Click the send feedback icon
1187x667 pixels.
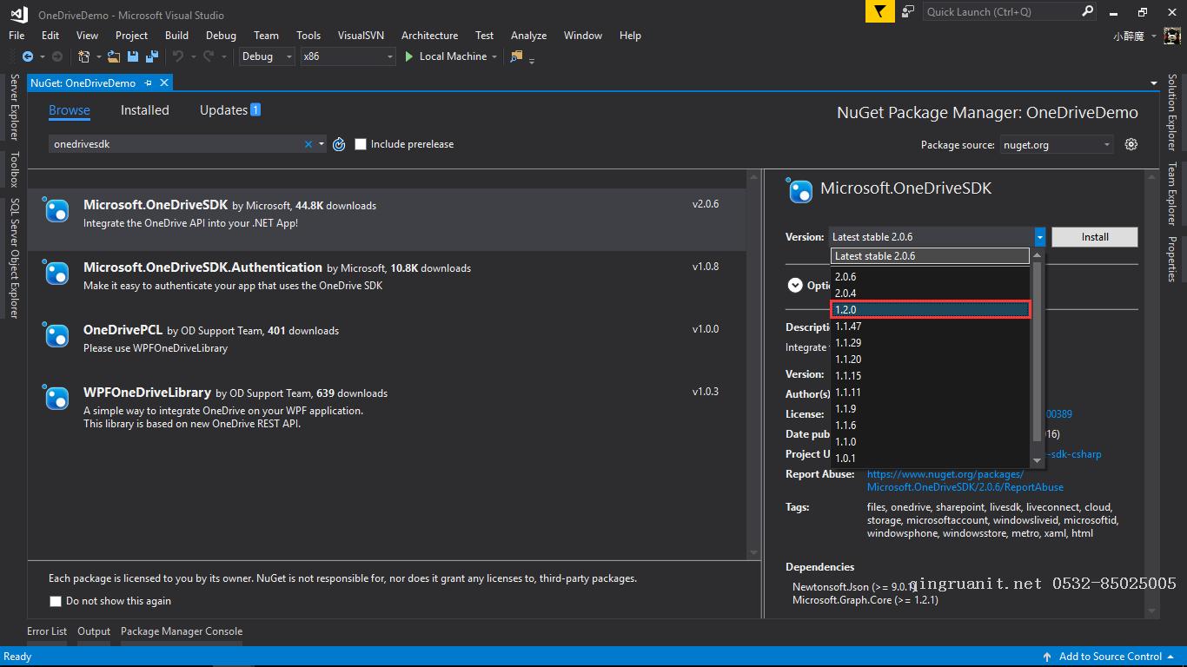click(908, 11)
